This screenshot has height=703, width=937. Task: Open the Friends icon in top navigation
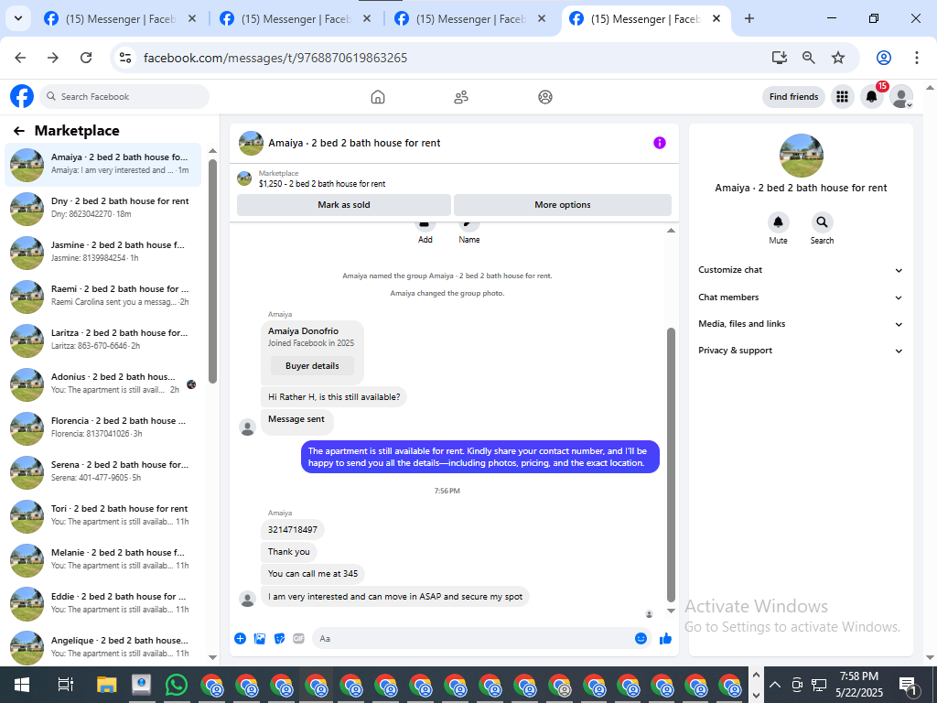coord(461,97)
